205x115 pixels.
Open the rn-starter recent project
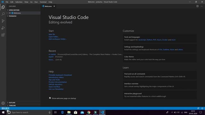click(52, 54)
